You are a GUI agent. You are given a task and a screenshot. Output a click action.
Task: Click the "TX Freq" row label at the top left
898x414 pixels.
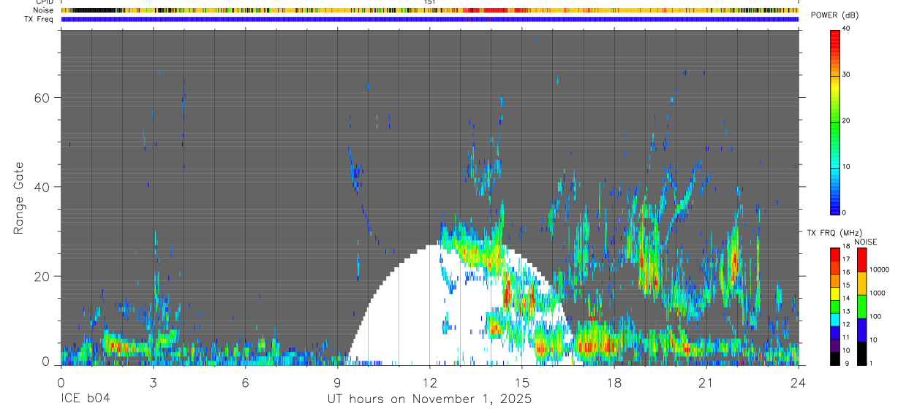pyautogui.click(x=39, y=19)
